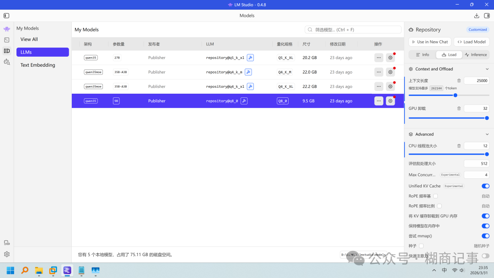The image size is (494, 278).
Task: Toggle the 快速注意力 flash attention switch
Action: (x=485, y=256)
